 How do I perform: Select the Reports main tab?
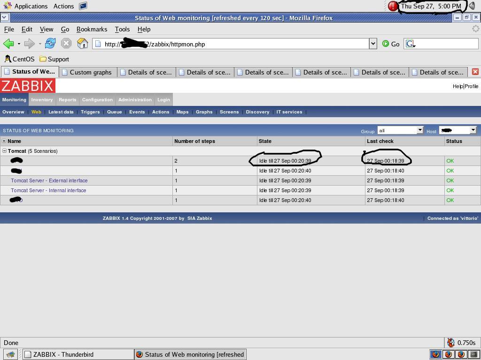[x=67, y=99]
